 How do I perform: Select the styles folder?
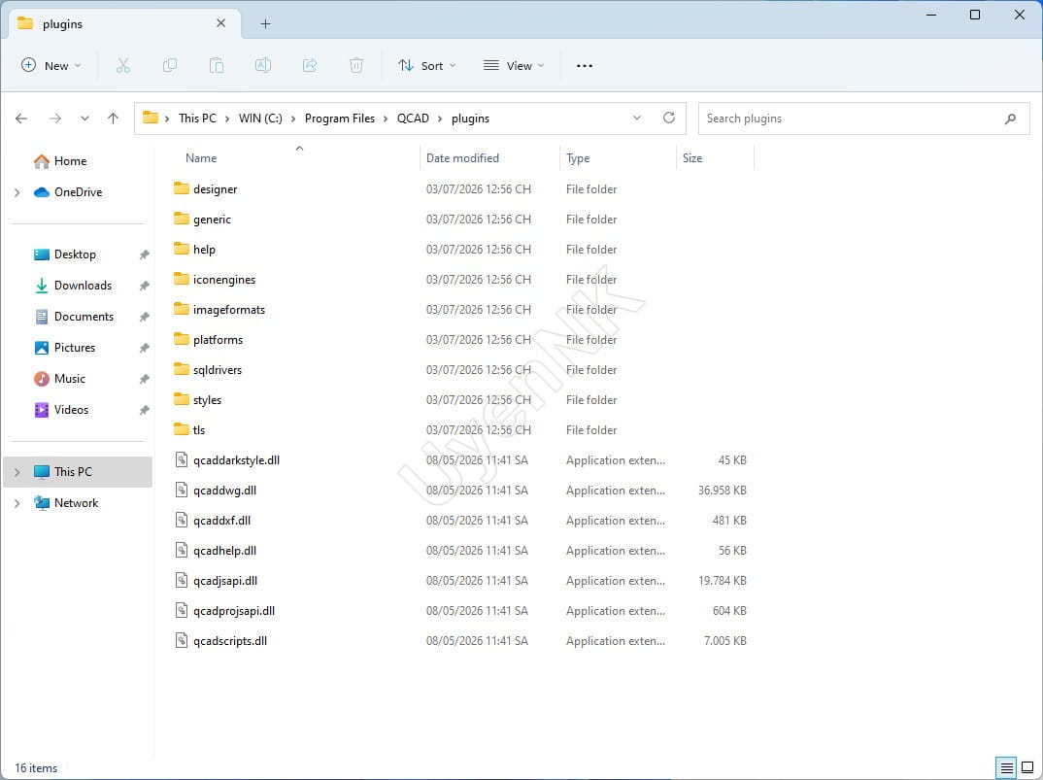click(207, 400)
